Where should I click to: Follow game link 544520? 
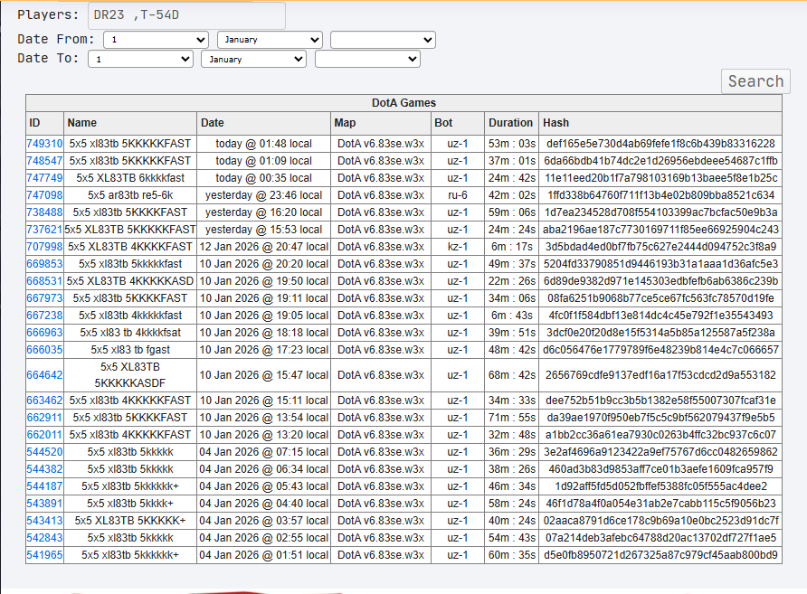pos(44,452)
